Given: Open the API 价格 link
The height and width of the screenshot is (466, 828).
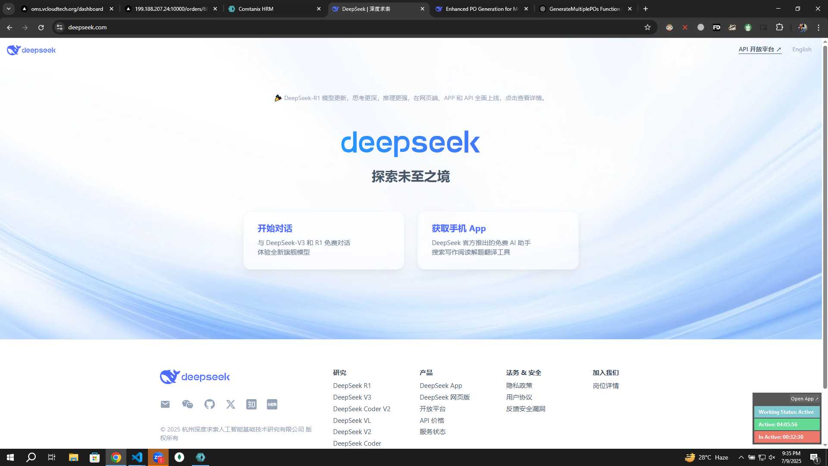Looking at the screenshot, I should click(432, 421).
